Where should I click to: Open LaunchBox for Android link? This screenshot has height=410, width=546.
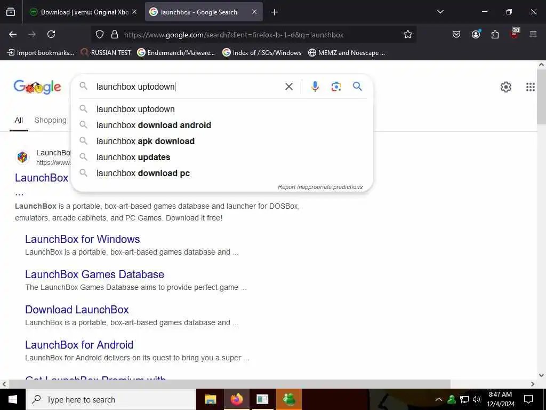(x=79, y=345)
